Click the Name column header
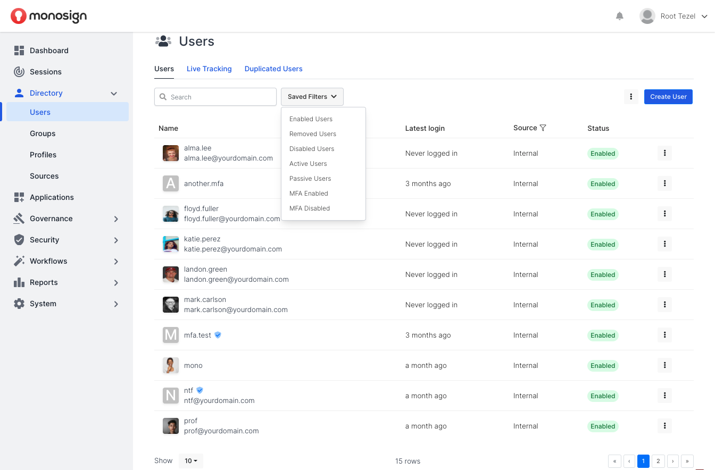 [x=168, y=128]
